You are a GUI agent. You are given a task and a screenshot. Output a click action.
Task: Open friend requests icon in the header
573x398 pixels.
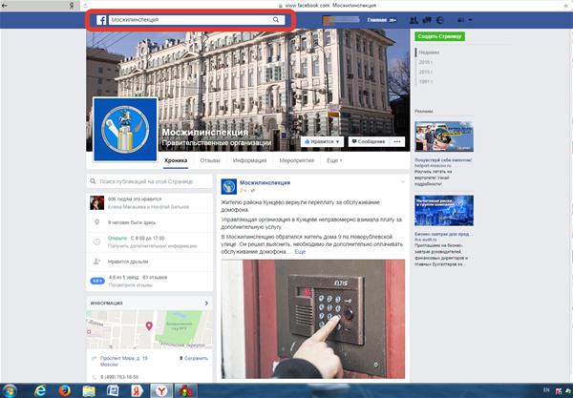414,20
